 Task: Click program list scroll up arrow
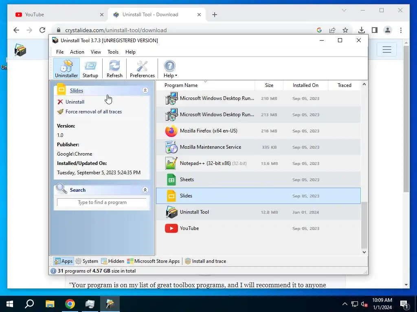click(x=364, y=84)
